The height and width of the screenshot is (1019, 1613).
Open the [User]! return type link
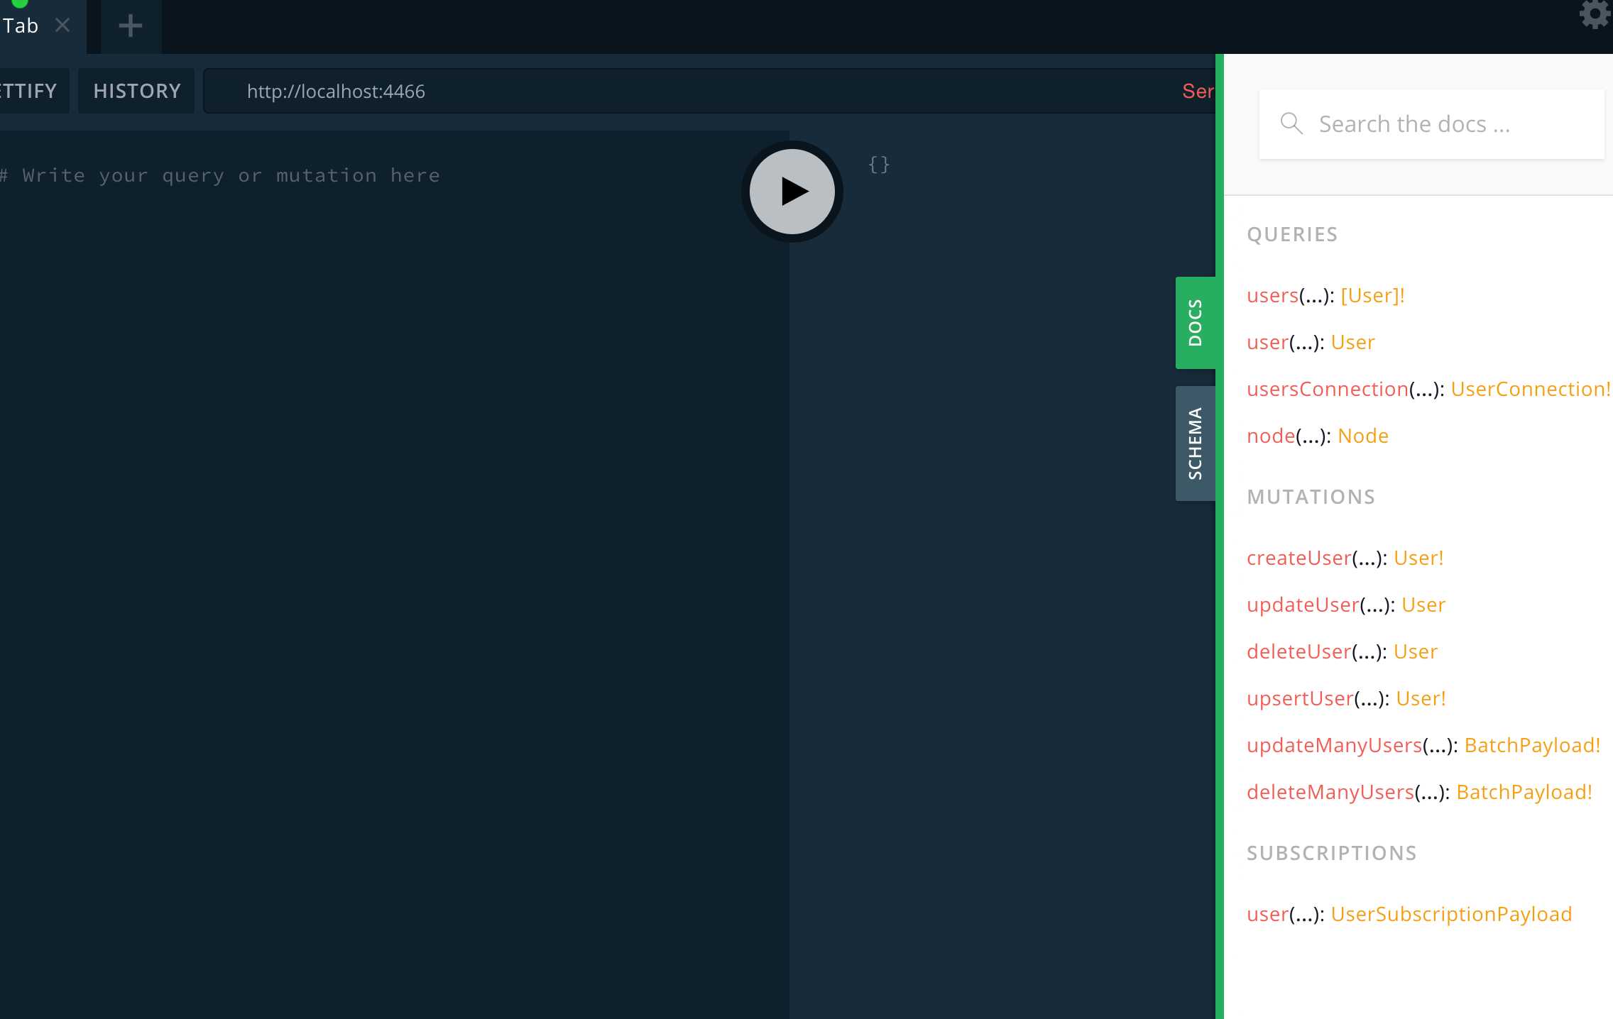click(1372, 295)
